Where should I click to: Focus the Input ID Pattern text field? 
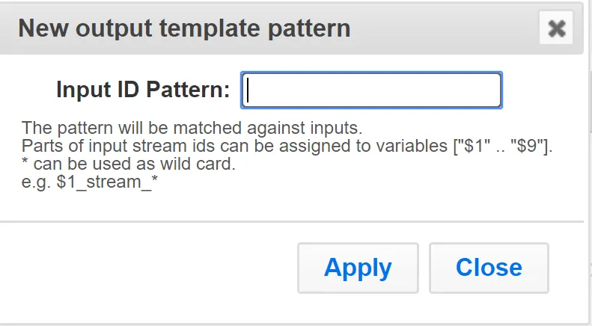(x=371, y=90)
